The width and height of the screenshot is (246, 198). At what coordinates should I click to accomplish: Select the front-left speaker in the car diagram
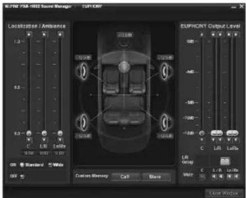(x=83, y=71)
